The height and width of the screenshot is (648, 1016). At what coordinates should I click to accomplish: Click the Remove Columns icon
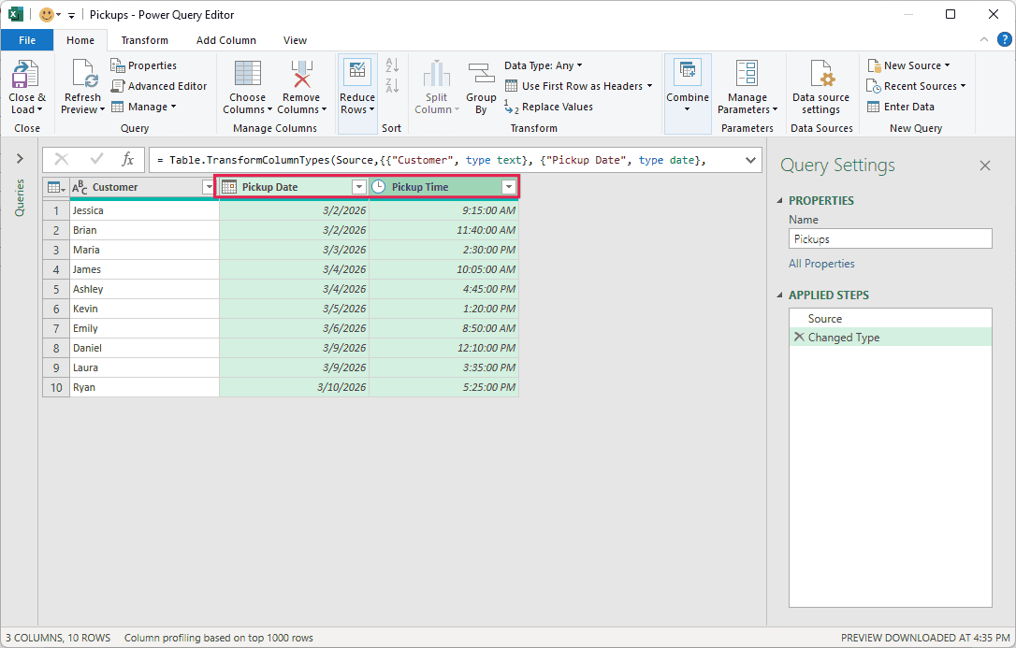coord(301,73)
